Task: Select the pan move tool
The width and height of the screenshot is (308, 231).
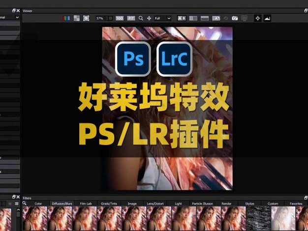Action: pos(149,18)
